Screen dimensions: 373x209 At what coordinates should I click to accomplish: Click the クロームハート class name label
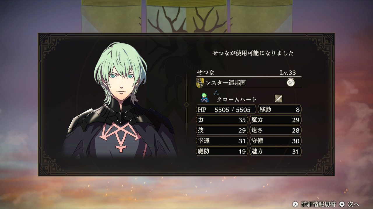point(237,99)
